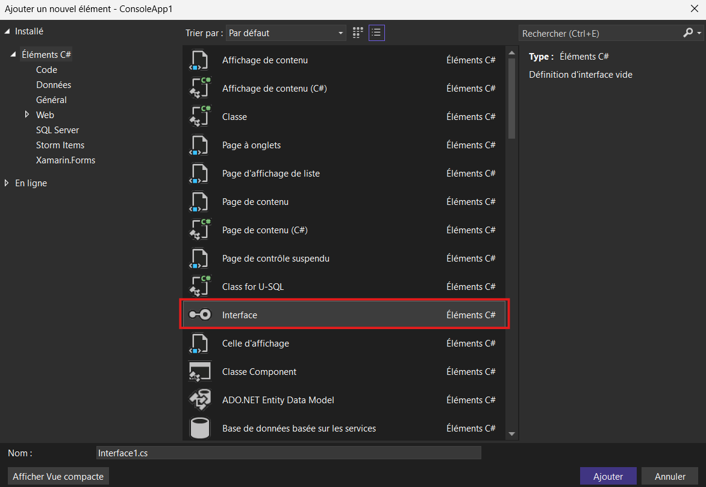This screenshot has width=706, height=487.
Task: Open the Trier par dropdown
Action: 286,33
